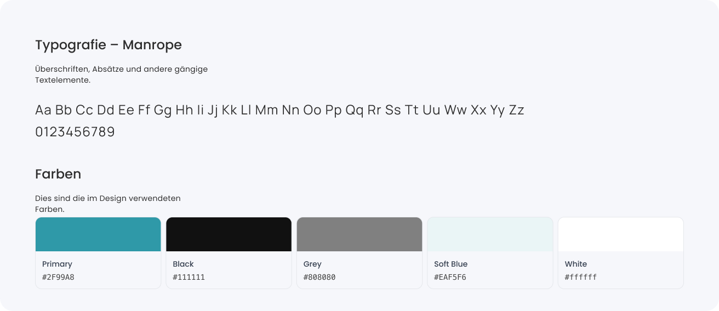Select the "Grey" color name label
The image size is (719, 311).
(x=312, y=264)
